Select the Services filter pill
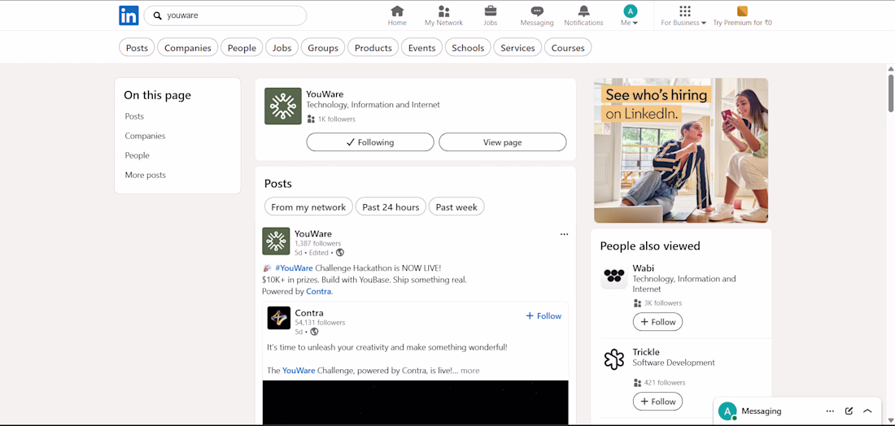This screenshot has width=895, height=426. point(517,48)
